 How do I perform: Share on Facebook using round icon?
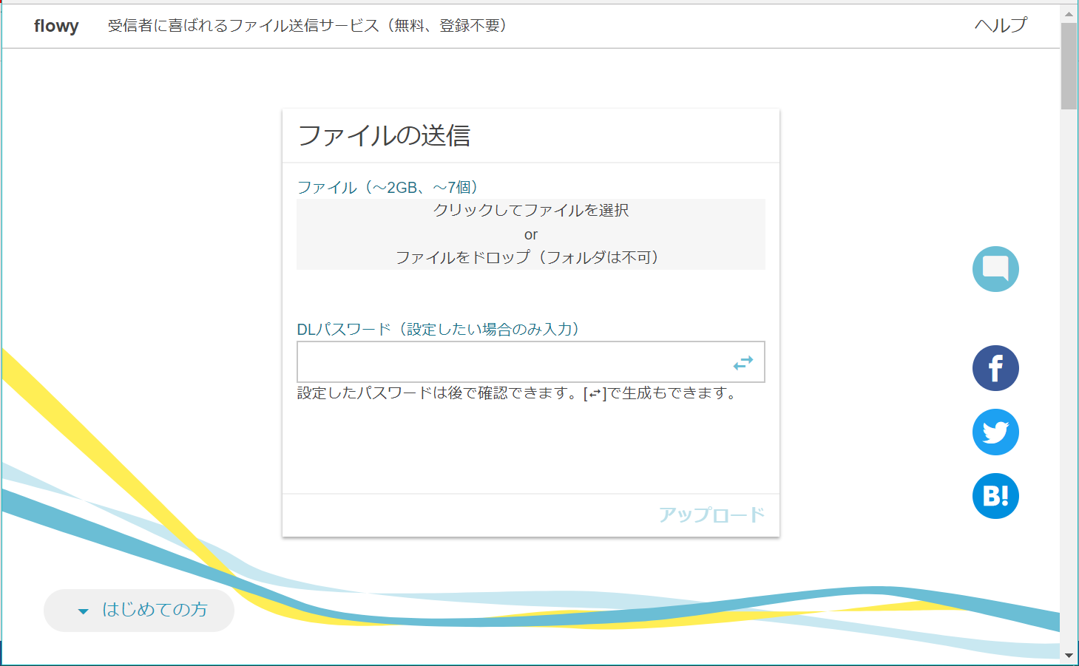995,368
